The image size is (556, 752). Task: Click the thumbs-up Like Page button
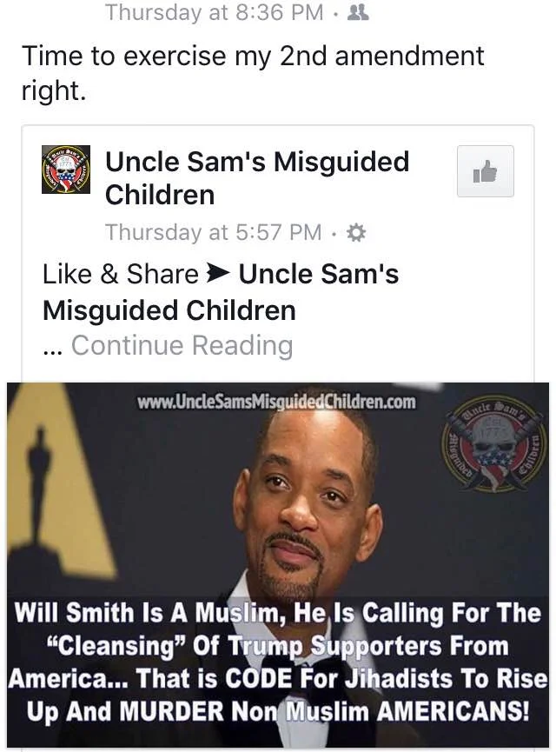[485, 171]
